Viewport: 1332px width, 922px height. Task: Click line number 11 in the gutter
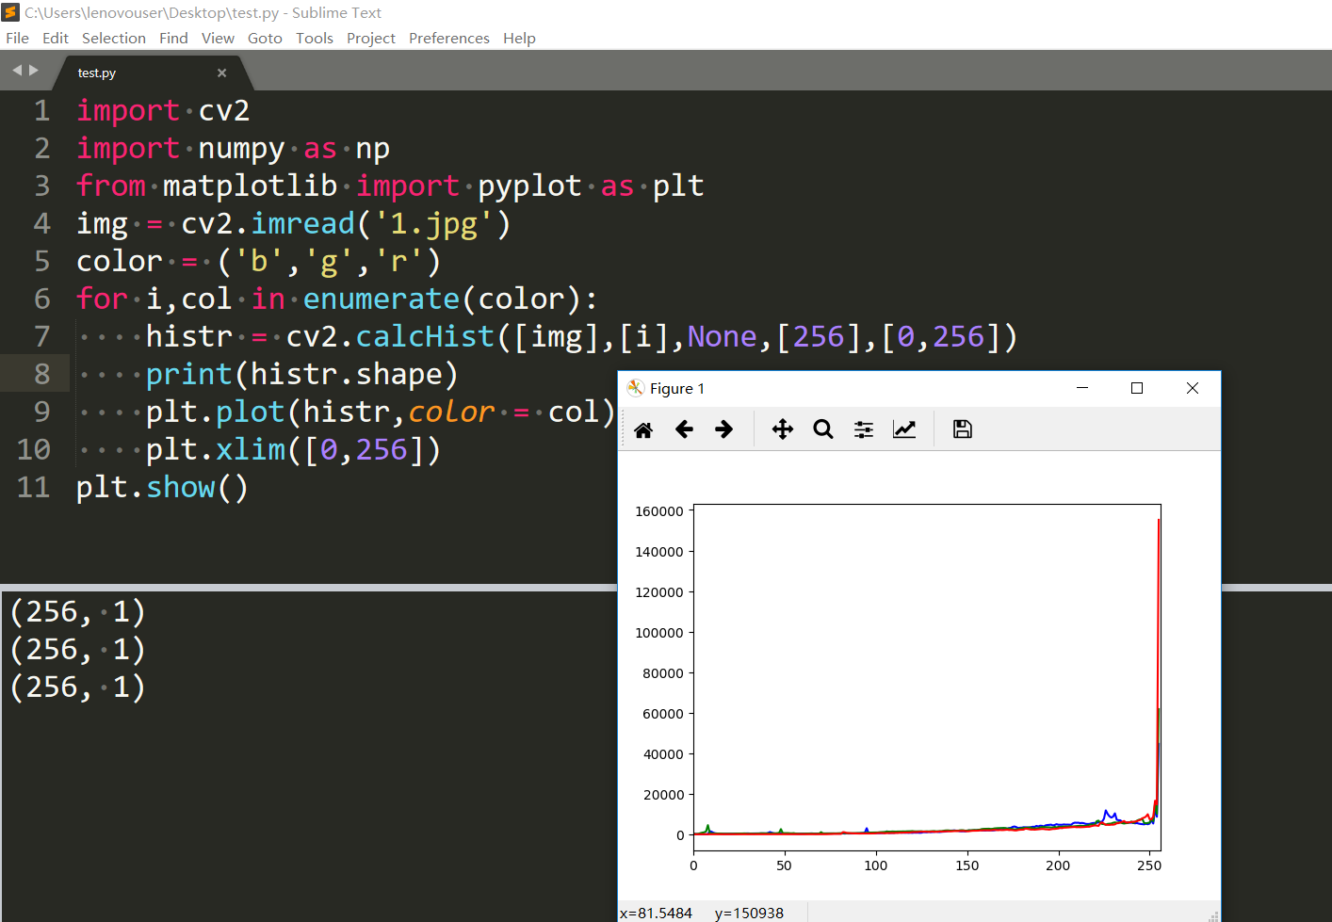[x=34, y=488]
